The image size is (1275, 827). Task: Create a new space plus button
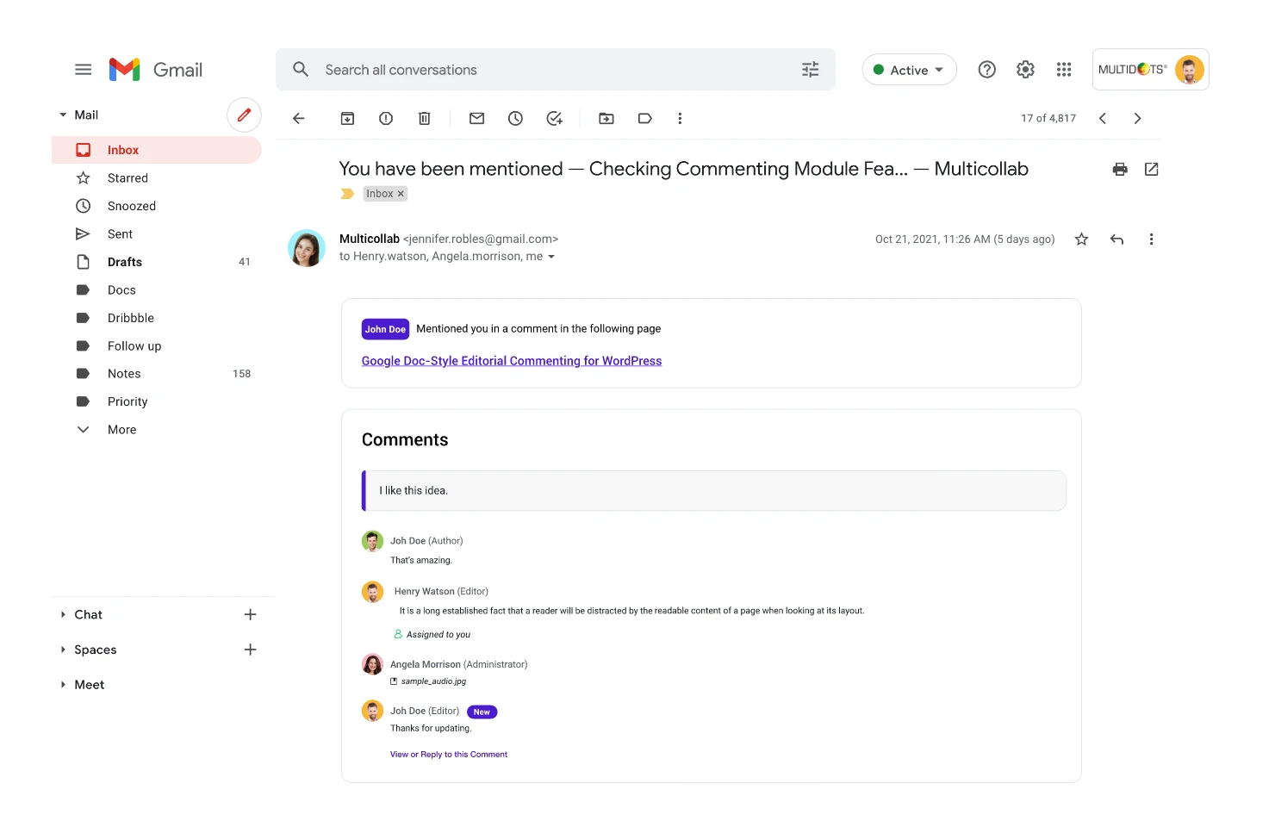pos(251,650)
